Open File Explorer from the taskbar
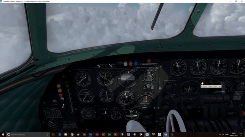Screen dimensions: 245x137 click(x=66, y=134)
